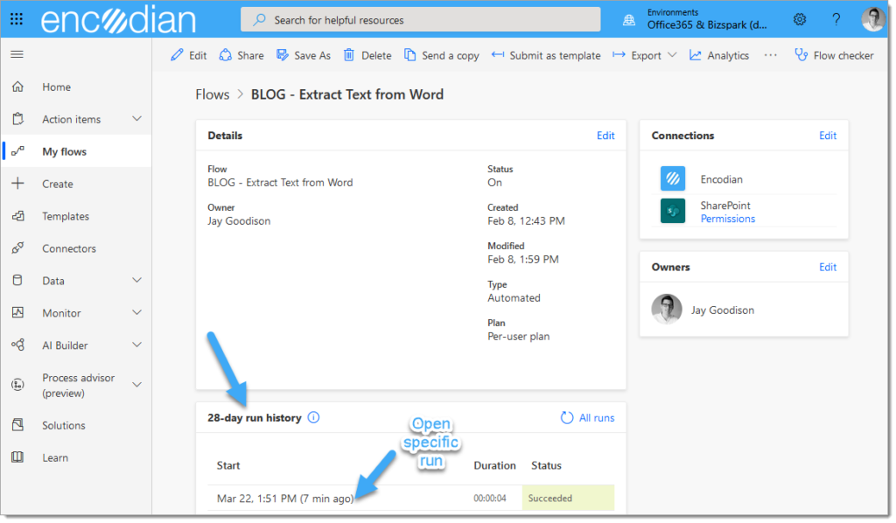Go to Home in sidebar

tap(57, 87)
